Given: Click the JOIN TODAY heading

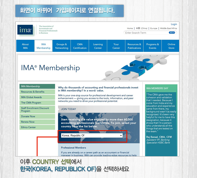Looking at the screenshot, I should (x=68, y=109).
